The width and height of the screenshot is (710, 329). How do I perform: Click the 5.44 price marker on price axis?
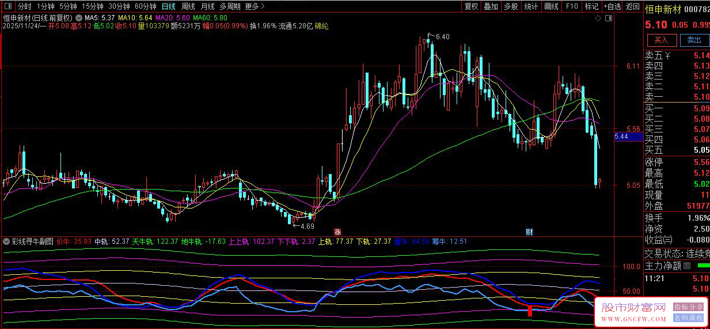point(622,137)
